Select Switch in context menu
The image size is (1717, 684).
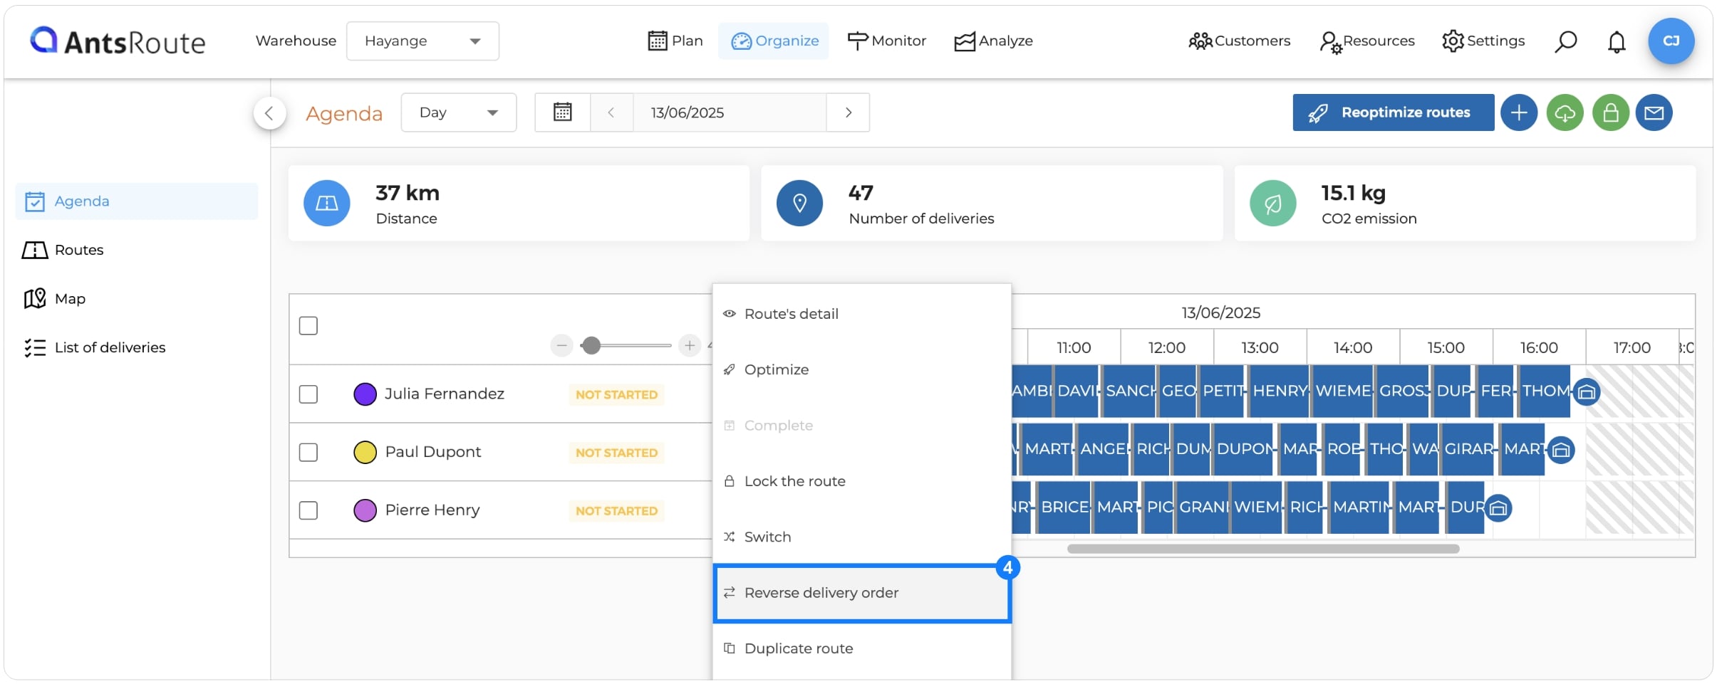point(862,537)
